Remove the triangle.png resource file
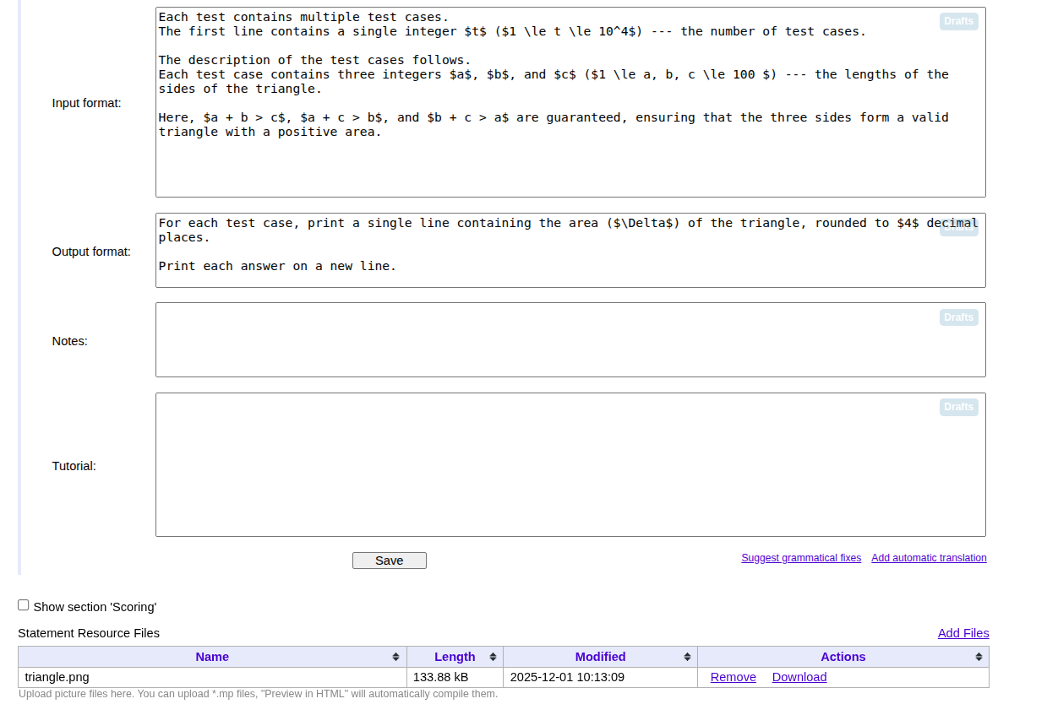1058x715 pixels. 733,677
